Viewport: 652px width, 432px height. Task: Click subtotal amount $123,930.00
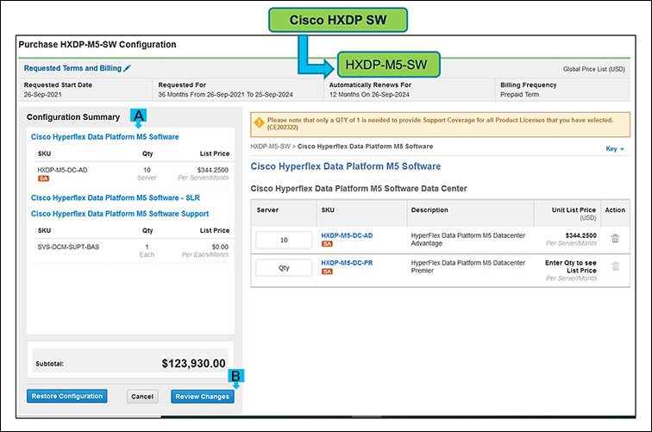(193, 363)
